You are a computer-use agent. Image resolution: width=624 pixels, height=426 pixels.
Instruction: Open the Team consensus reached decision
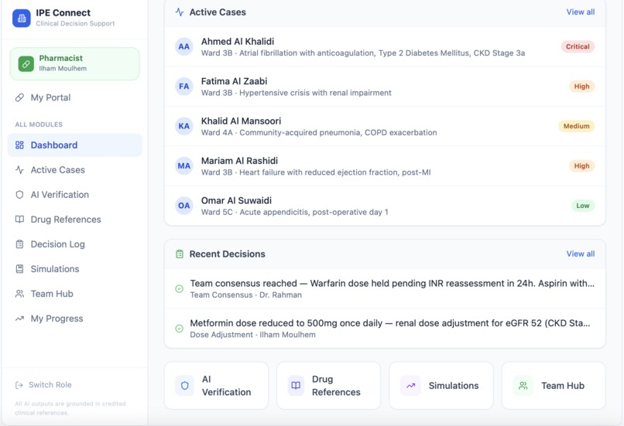pos(385,289)
